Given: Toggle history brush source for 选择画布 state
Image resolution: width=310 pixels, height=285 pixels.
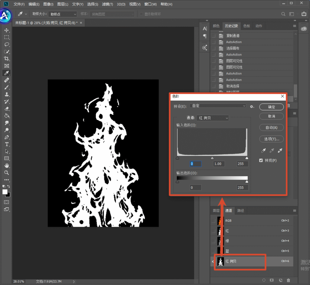Looking at the screenshot, I should tap(213, 48).
